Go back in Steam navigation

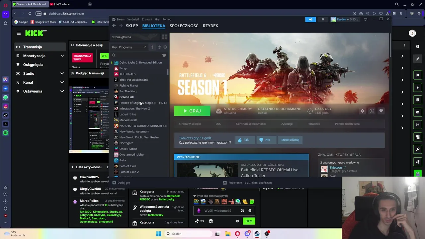(x=114, y=26)
